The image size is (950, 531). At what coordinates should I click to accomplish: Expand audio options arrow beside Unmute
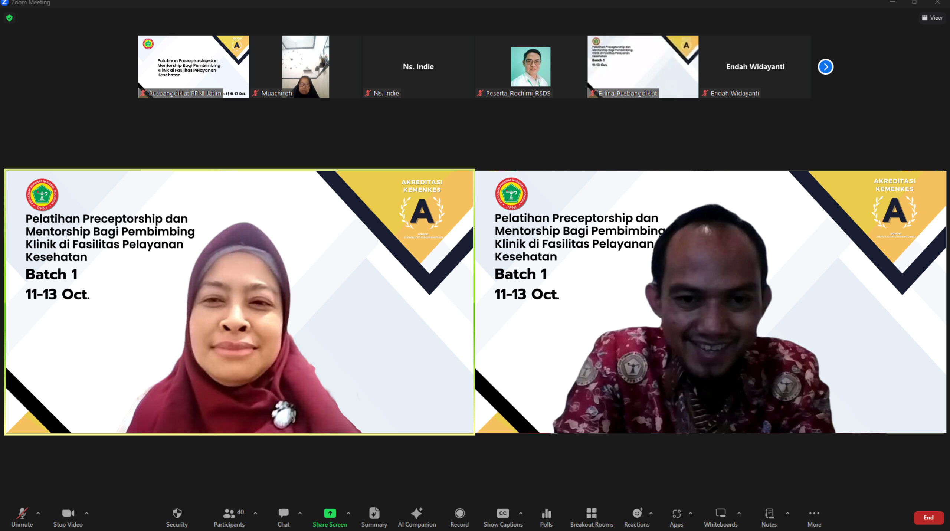click(x=38, y=513)
